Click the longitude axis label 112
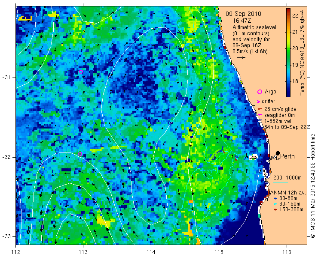Viewport: 318px width, 257px height. [x=16, y=252]
